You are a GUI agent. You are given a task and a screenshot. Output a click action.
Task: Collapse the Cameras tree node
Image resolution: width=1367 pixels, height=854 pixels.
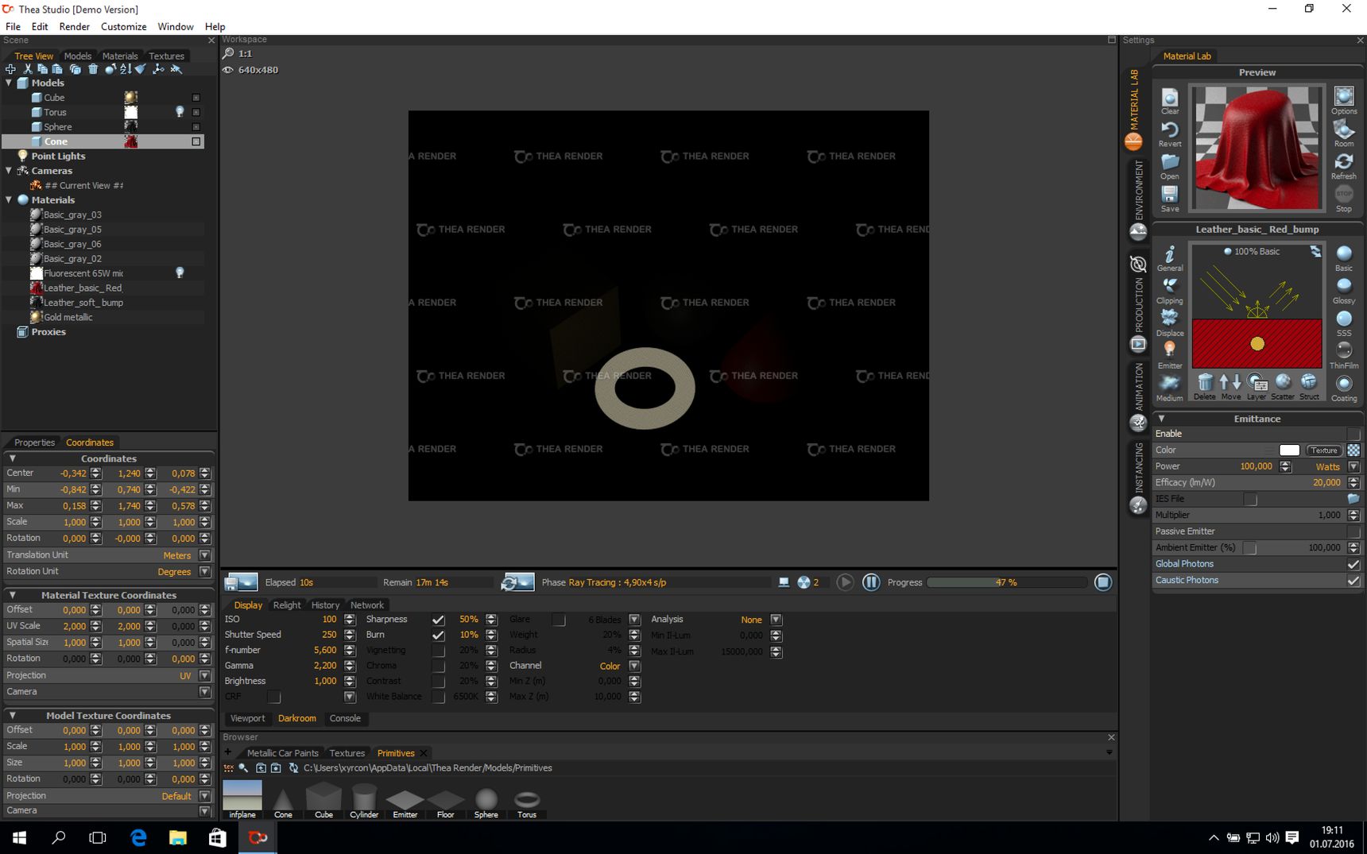(x=9, y=171)
